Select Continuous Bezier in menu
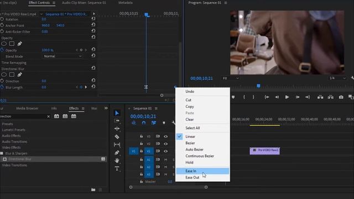This screenshot has width=354, height=199. point(202,156)
